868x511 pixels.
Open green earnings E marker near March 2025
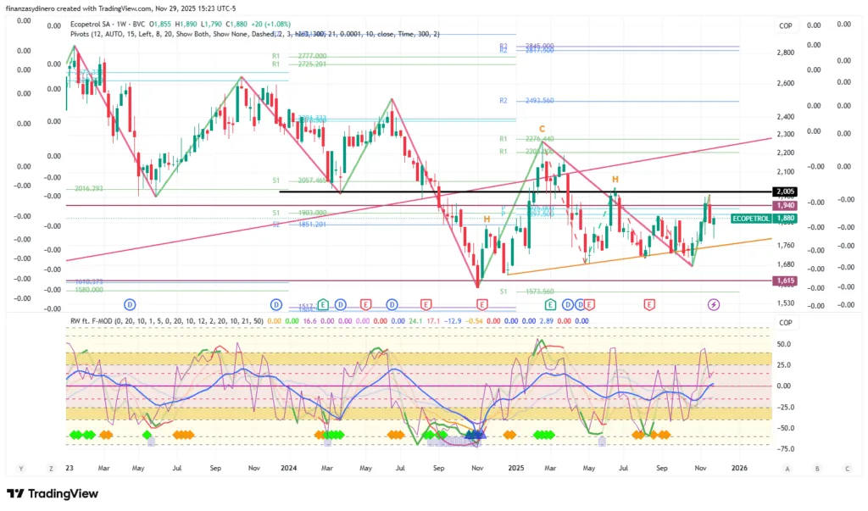coord(549,303)
